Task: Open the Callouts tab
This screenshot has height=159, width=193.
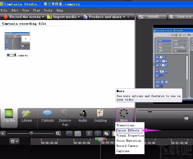Action: tap(47, 116)
